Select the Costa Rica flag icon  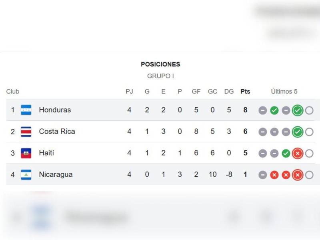click(x=26, y=131)
